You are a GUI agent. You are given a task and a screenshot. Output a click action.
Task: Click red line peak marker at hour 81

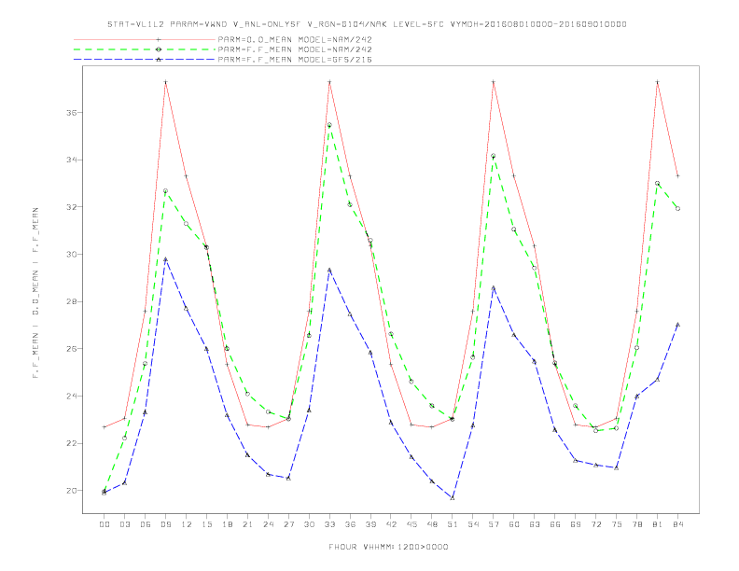tap(658, 82)
